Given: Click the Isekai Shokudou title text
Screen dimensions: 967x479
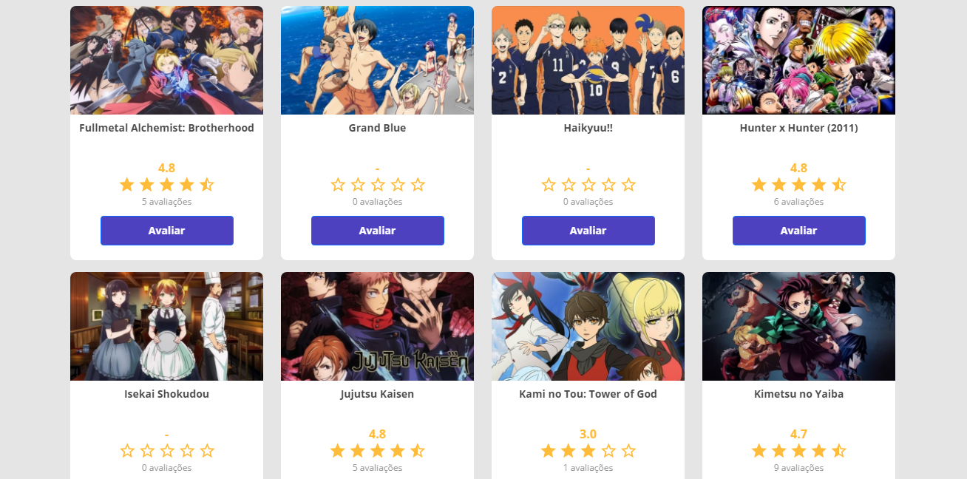Looking at the screenshot, I should 167,394.
